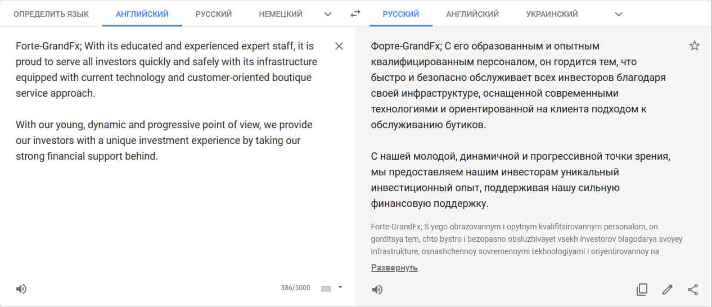Choose Немецкий as source language
The image size is (712, 307).
pos(281,14)
